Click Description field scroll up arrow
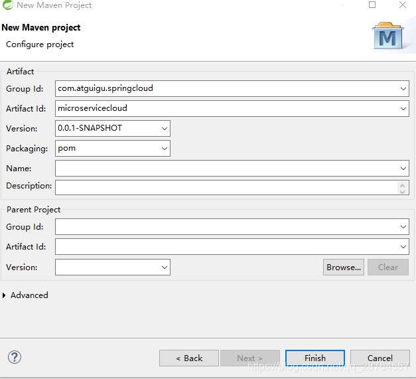This screenshot has width=416, height=379. [402, 185]
